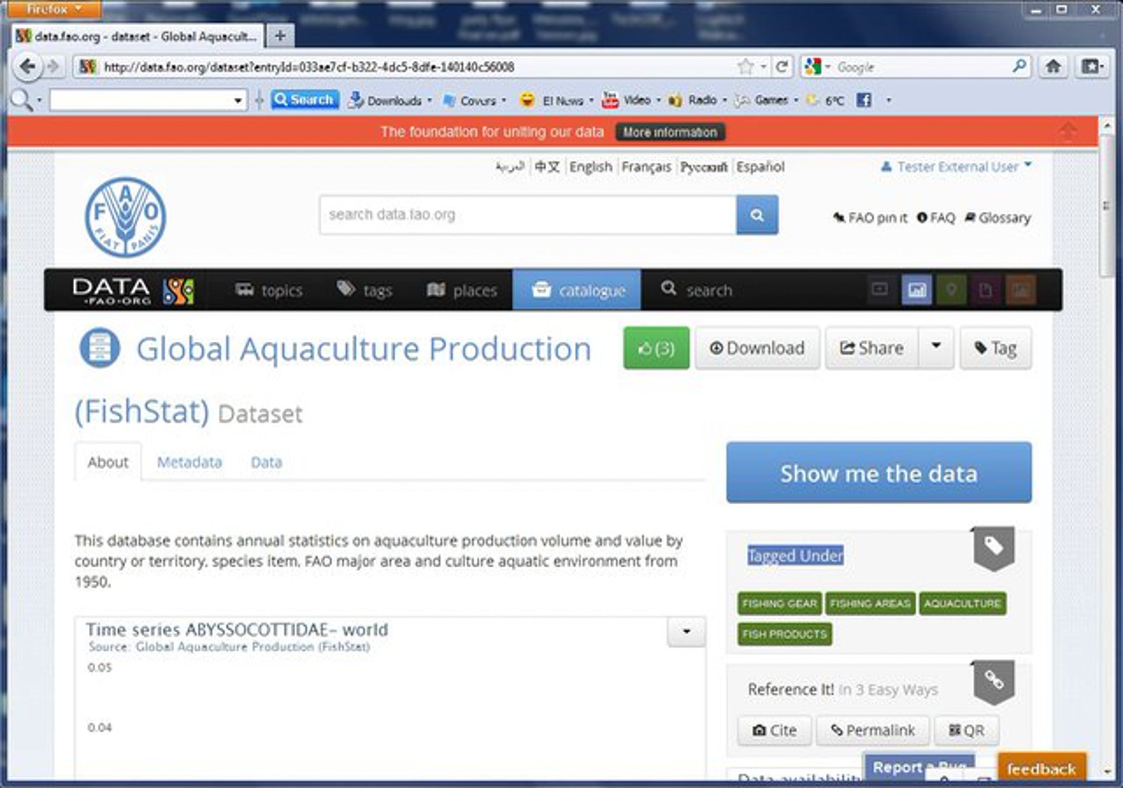1123x788 pixels.
Task: Click the Share button
Action: [x=872, y=348]
